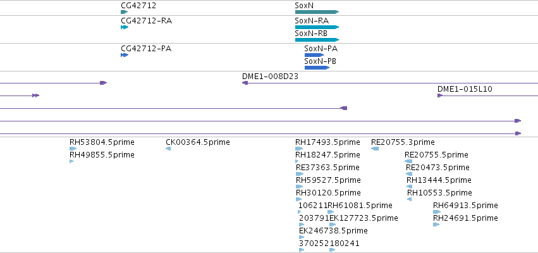Image resolution: width=538 pixels, height=253 pixels.
Task: Click the RH64913.5prime EST label
Action: pyautogui.click(x=465, y=206)
